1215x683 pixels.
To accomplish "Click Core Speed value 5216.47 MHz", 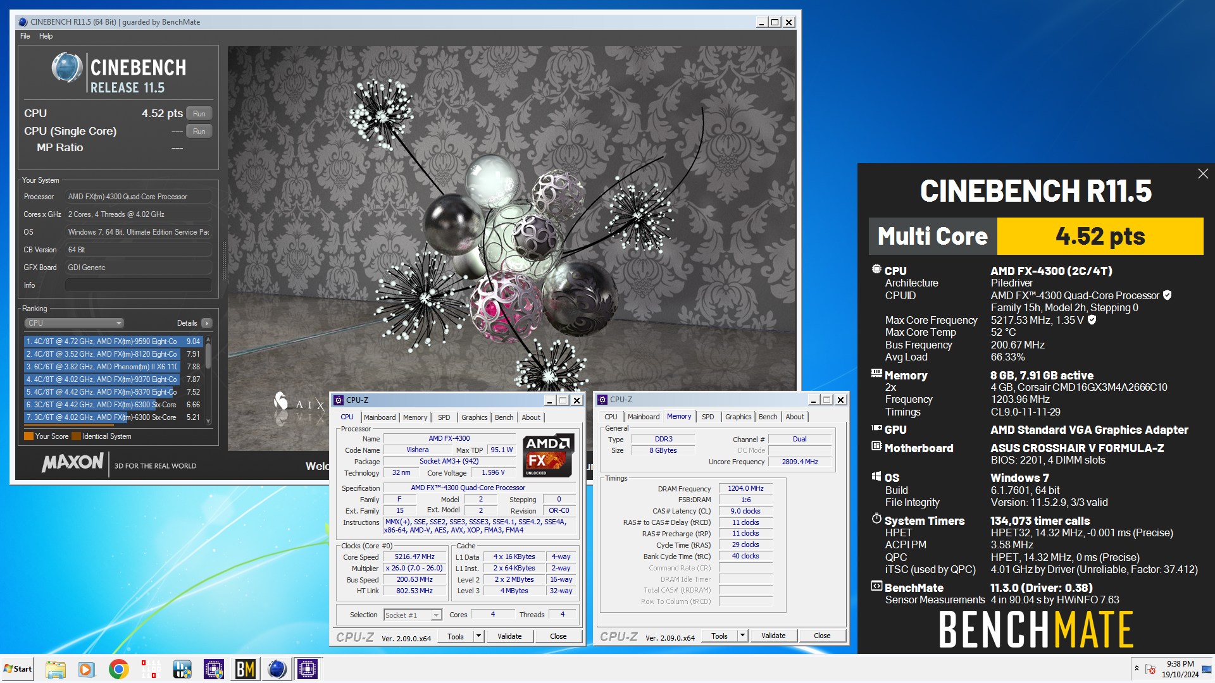I will (414, 557).
